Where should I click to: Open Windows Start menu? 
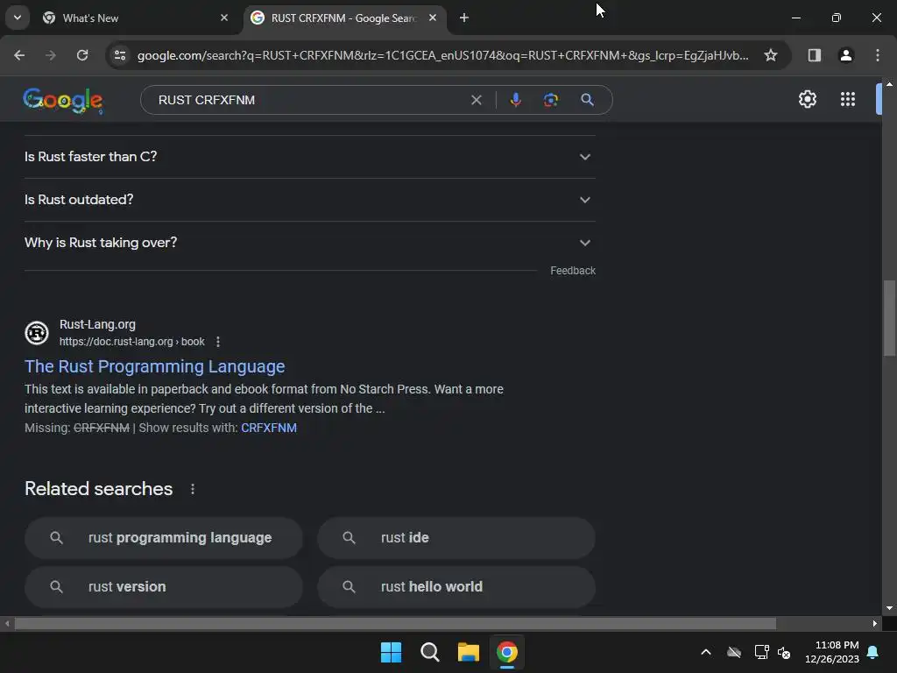click(392, 652)
